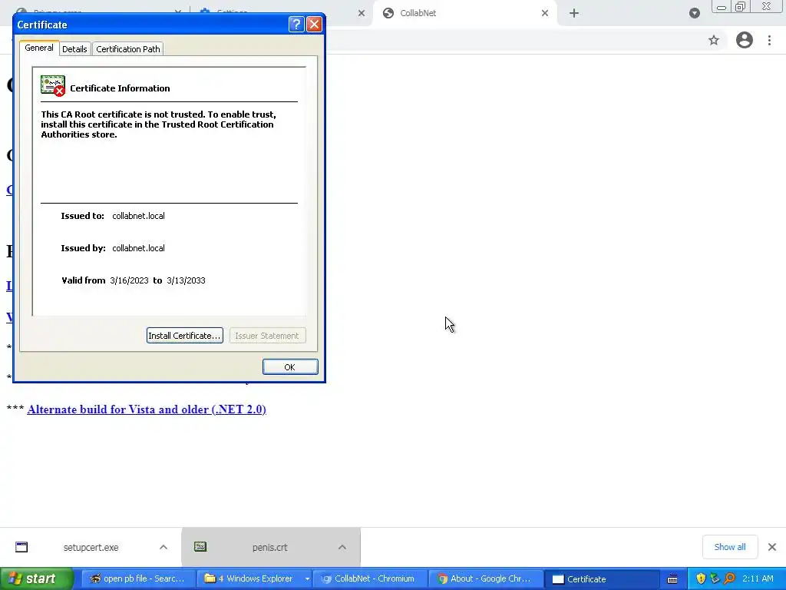
Task: Open a new browser tab
Action: click(x=574, y=13)
